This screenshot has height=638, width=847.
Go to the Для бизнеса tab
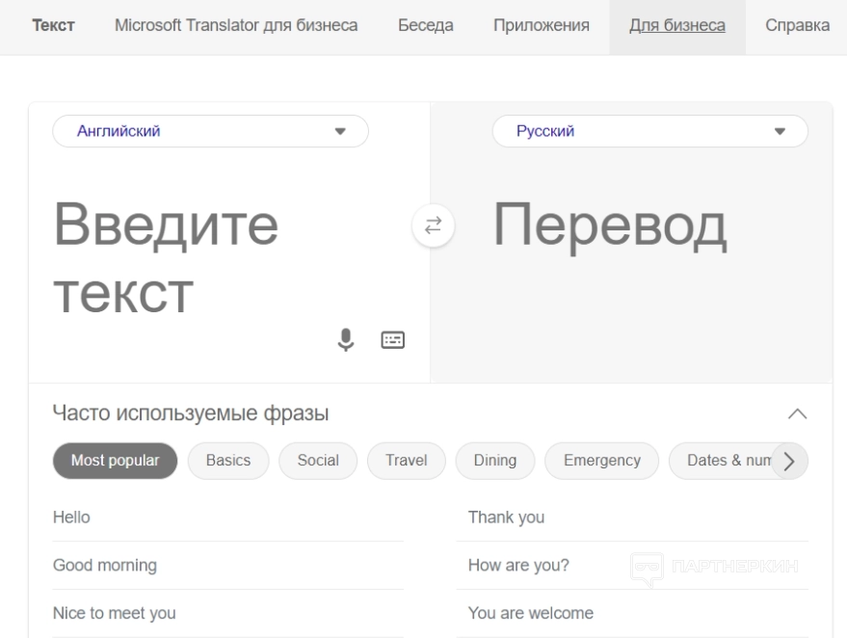[x=676, y=25]
